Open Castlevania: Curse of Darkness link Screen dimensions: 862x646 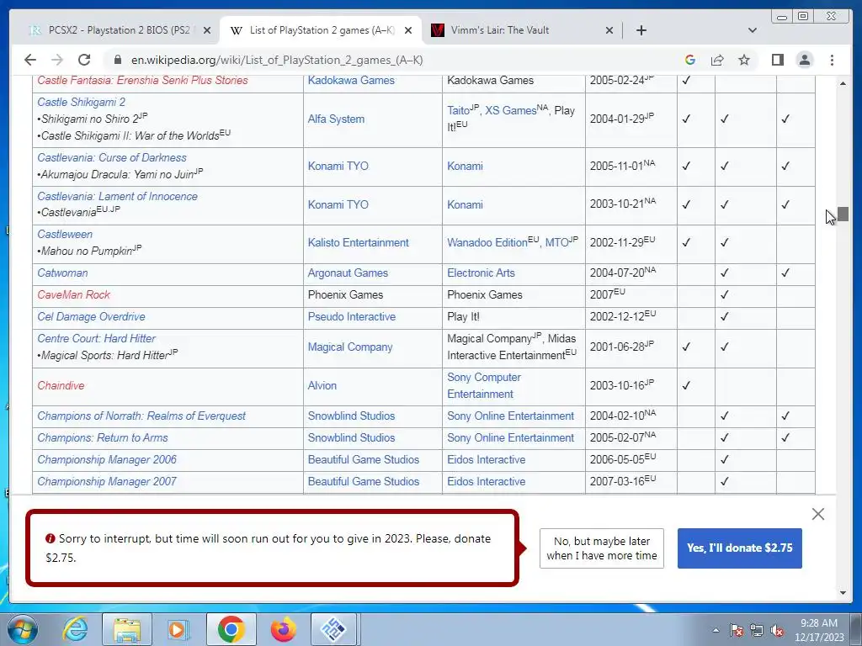112,157
